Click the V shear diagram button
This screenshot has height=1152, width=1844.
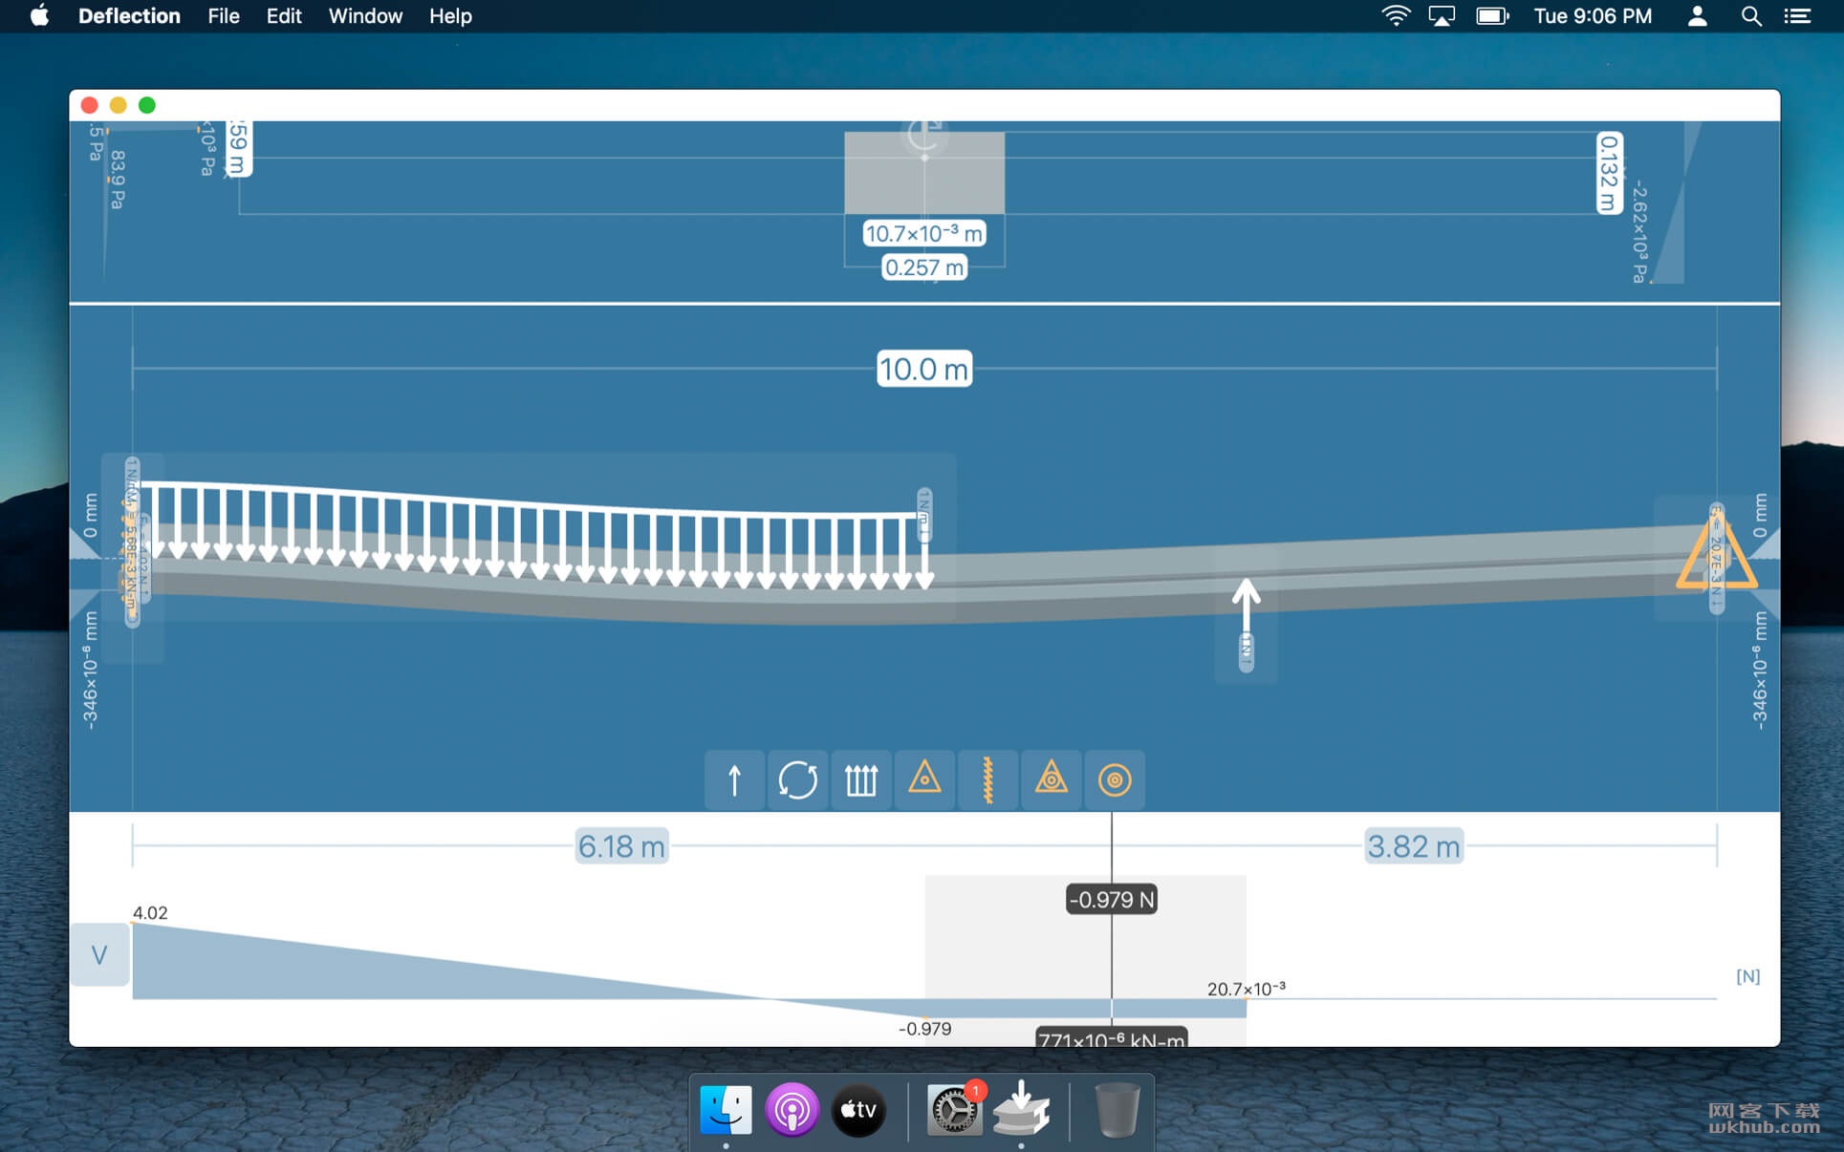[99, 954]
